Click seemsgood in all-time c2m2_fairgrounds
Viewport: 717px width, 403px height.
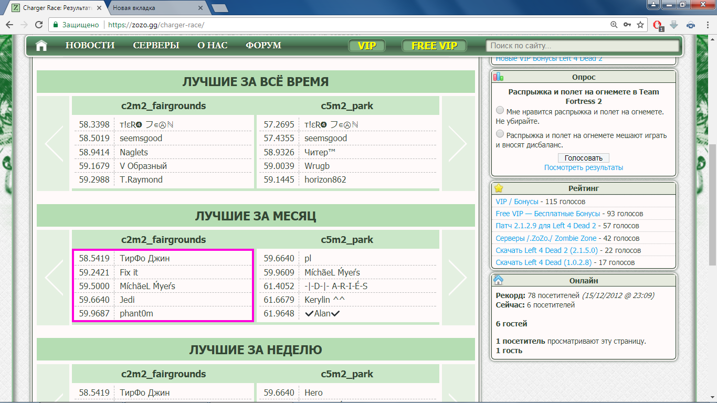[141, 139]
